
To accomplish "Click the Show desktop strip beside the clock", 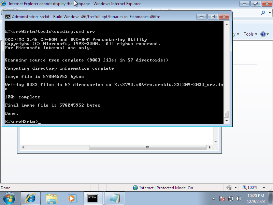I will pyautogui.click(x=271, y=199).
